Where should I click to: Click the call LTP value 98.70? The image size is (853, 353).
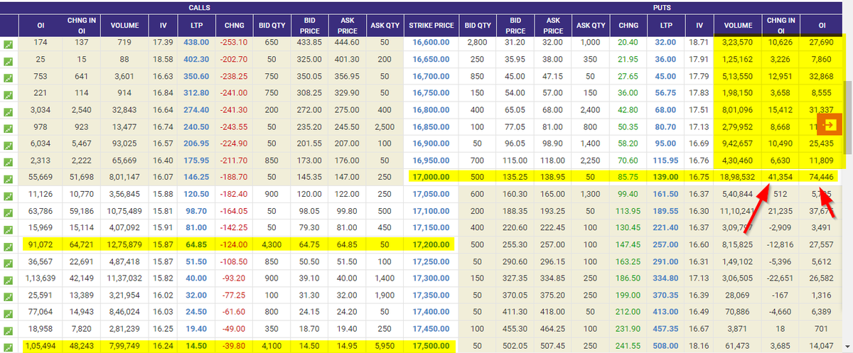point(195,211)
